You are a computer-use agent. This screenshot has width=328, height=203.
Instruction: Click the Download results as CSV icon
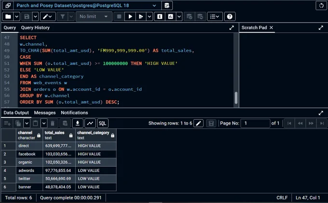coord(78,123)
